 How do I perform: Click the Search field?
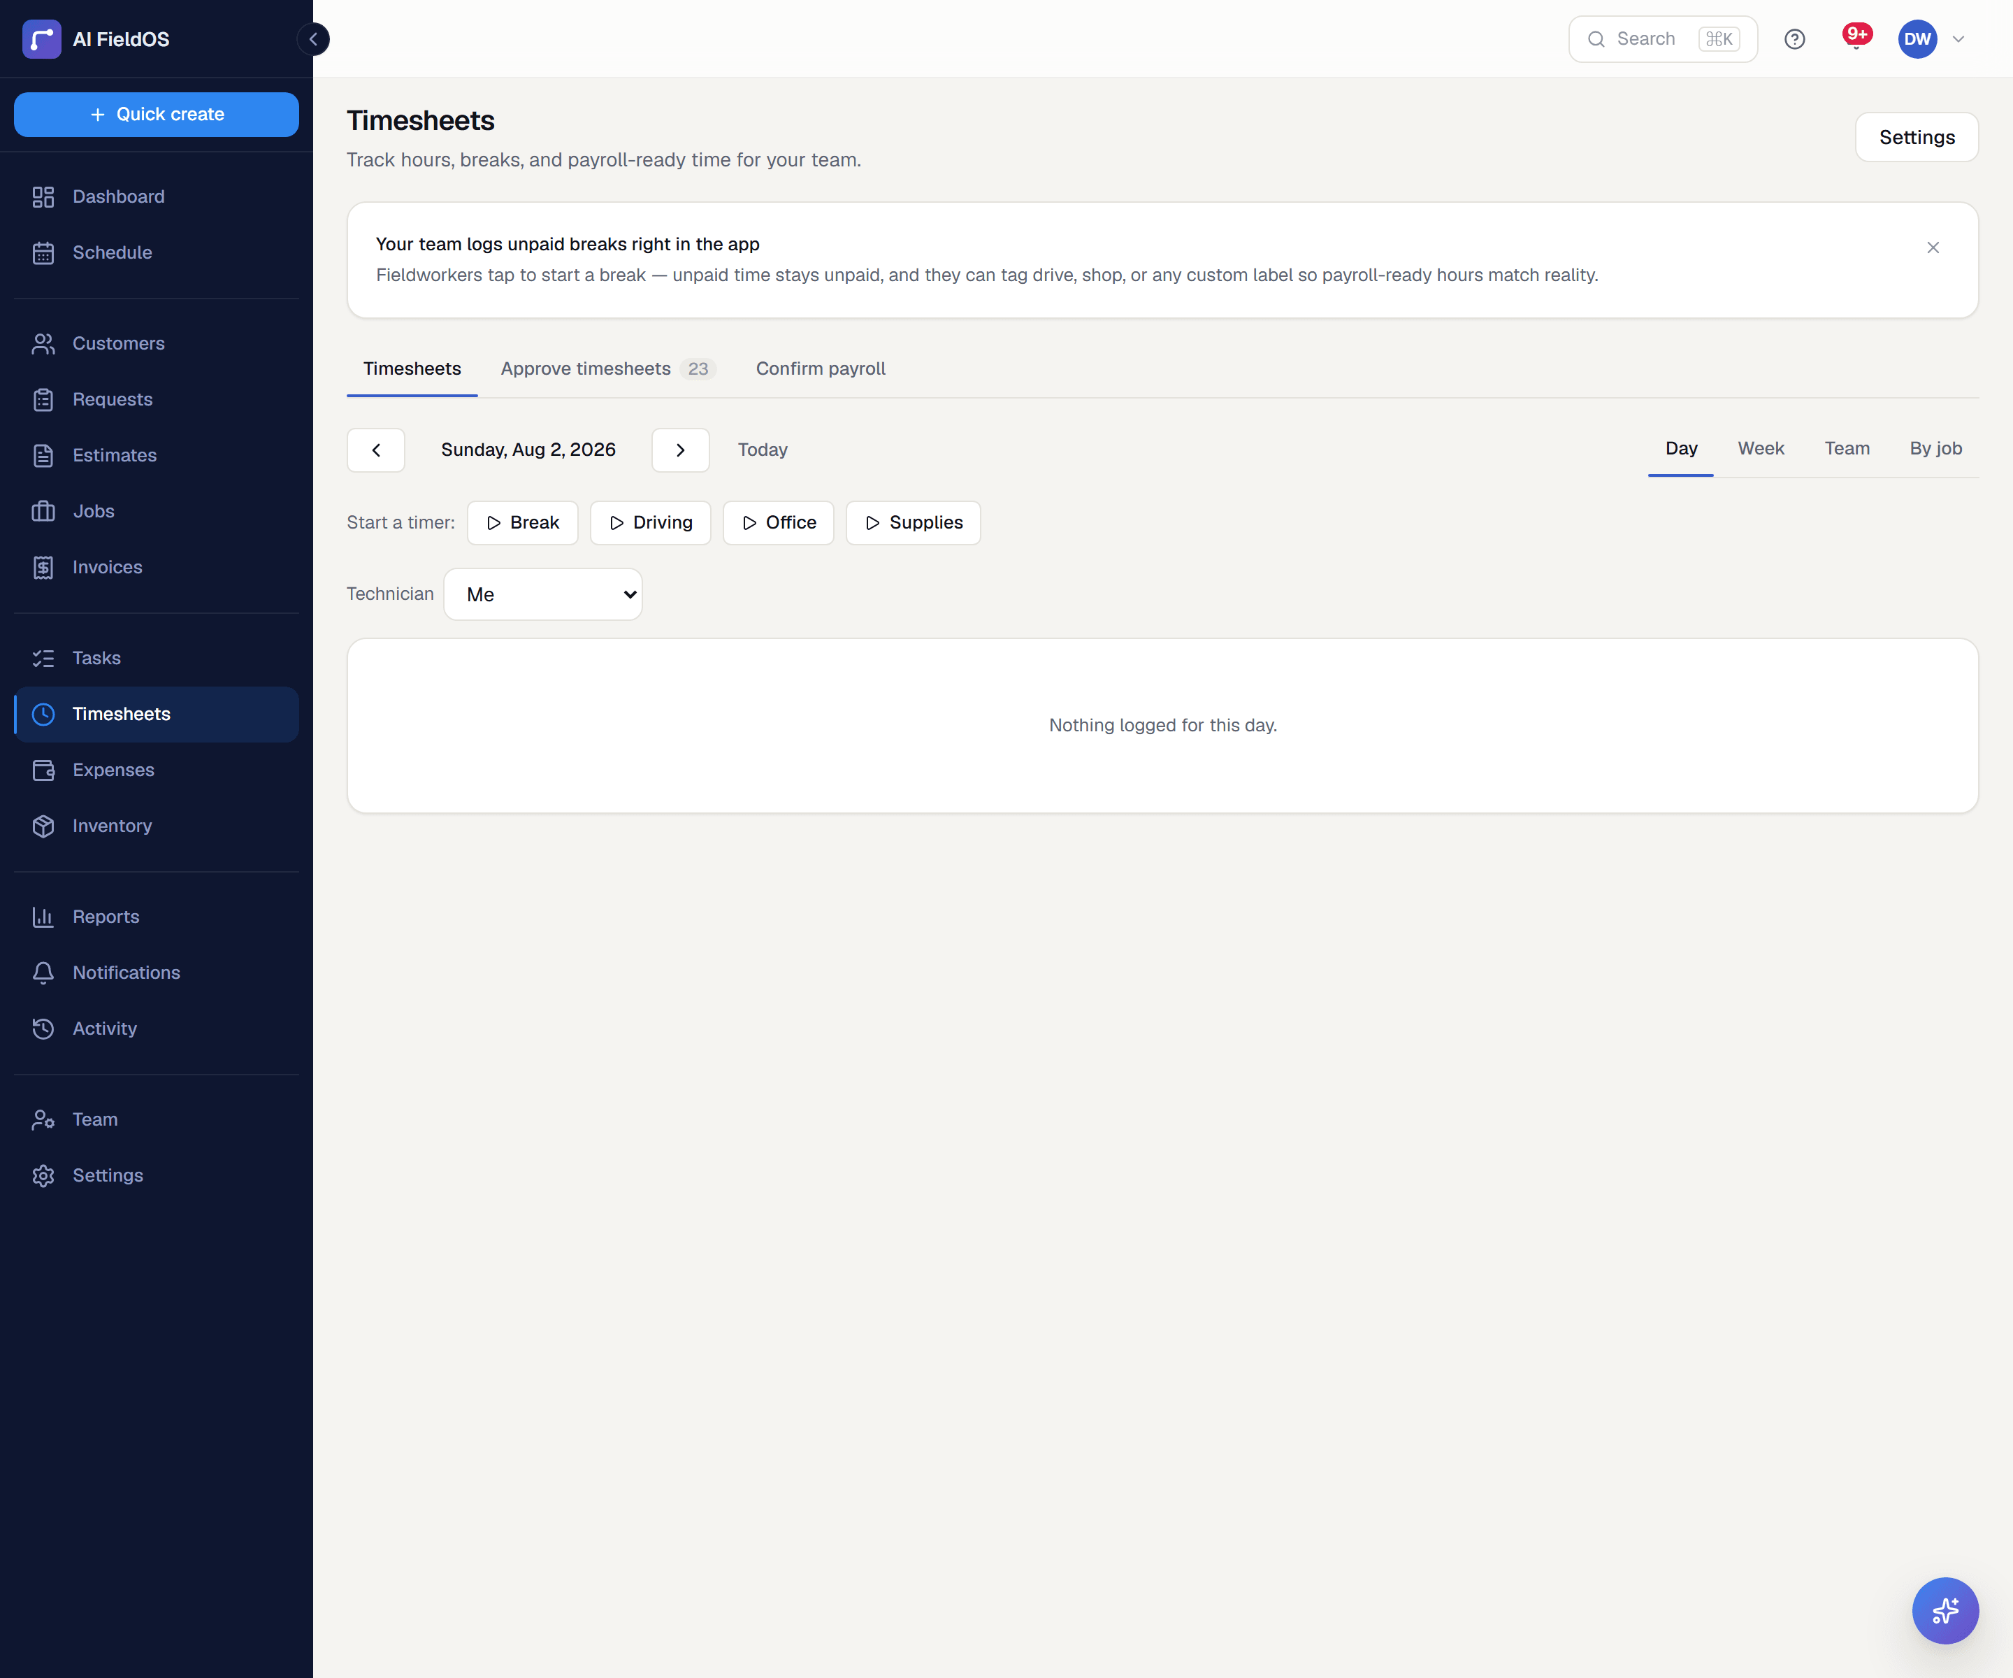tap(1662, 39)
